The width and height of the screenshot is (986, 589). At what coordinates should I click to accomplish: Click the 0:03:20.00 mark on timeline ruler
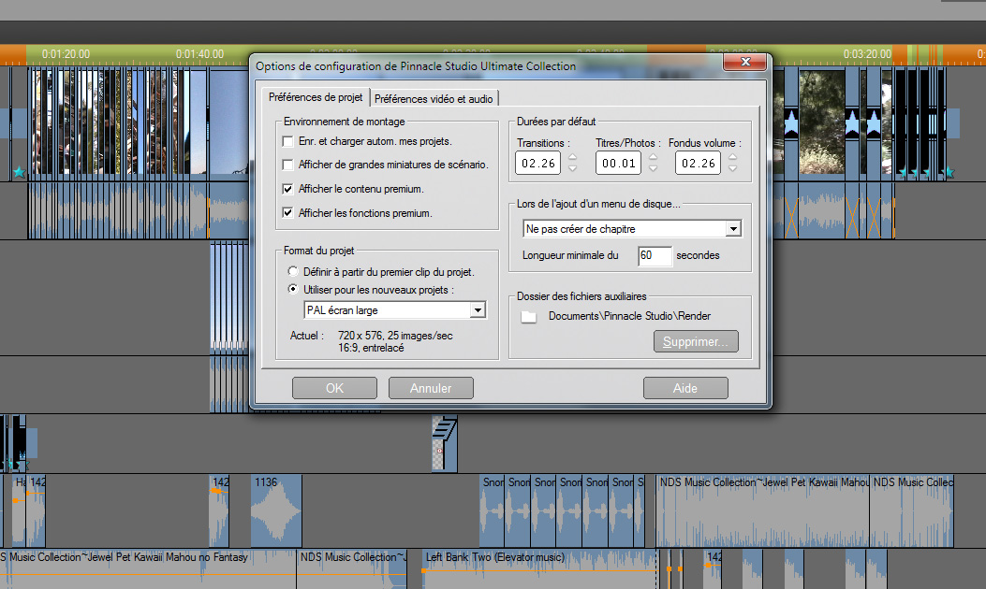(x=867, y=54)
